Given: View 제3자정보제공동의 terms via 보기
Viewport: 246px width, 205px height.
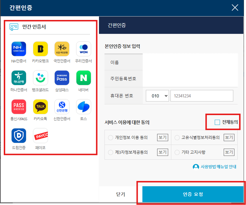Looking at the screenshot, I should click(163, 152).
